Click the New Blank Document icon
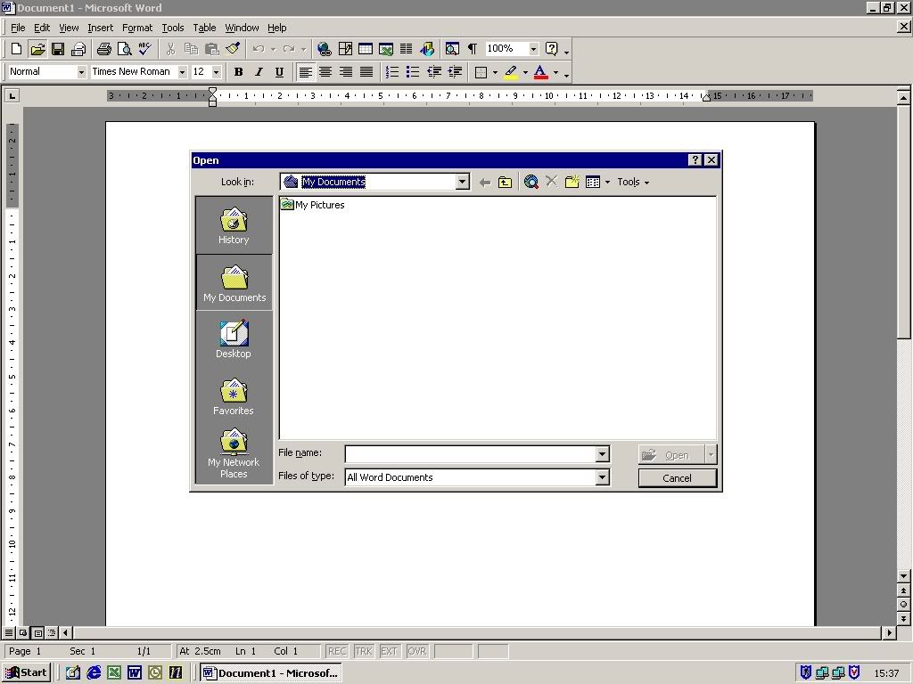Image resolution: width=913 pixels, height=684 pixels. tap(16, 49)
